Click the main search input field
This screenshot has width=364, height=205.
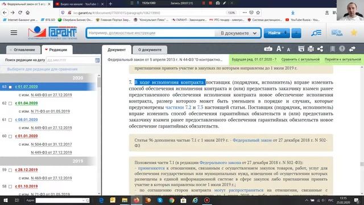click(150, 33)
